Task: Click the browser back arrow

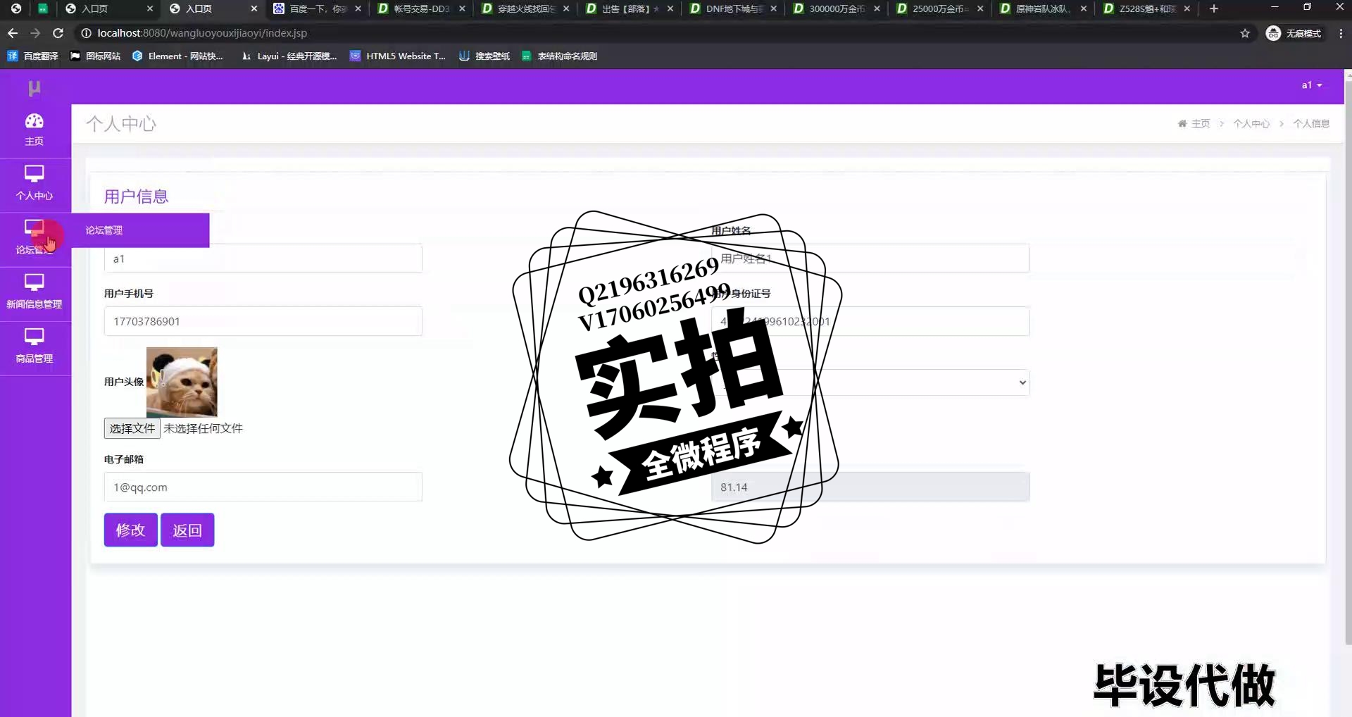Action: (x=13, y=33)
